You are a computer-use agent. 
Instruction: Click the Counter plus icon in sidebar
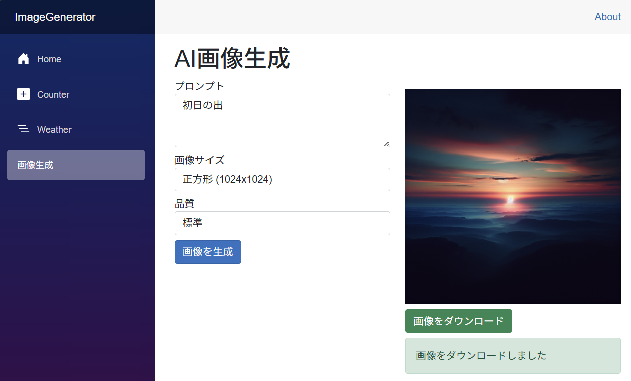click(x=23, y=94)
